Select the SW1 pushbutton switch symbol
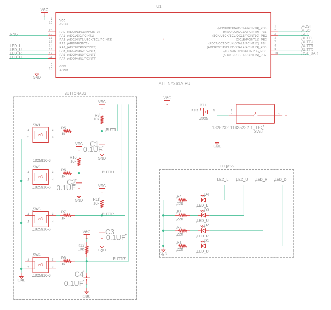 [x=41, y=135]
